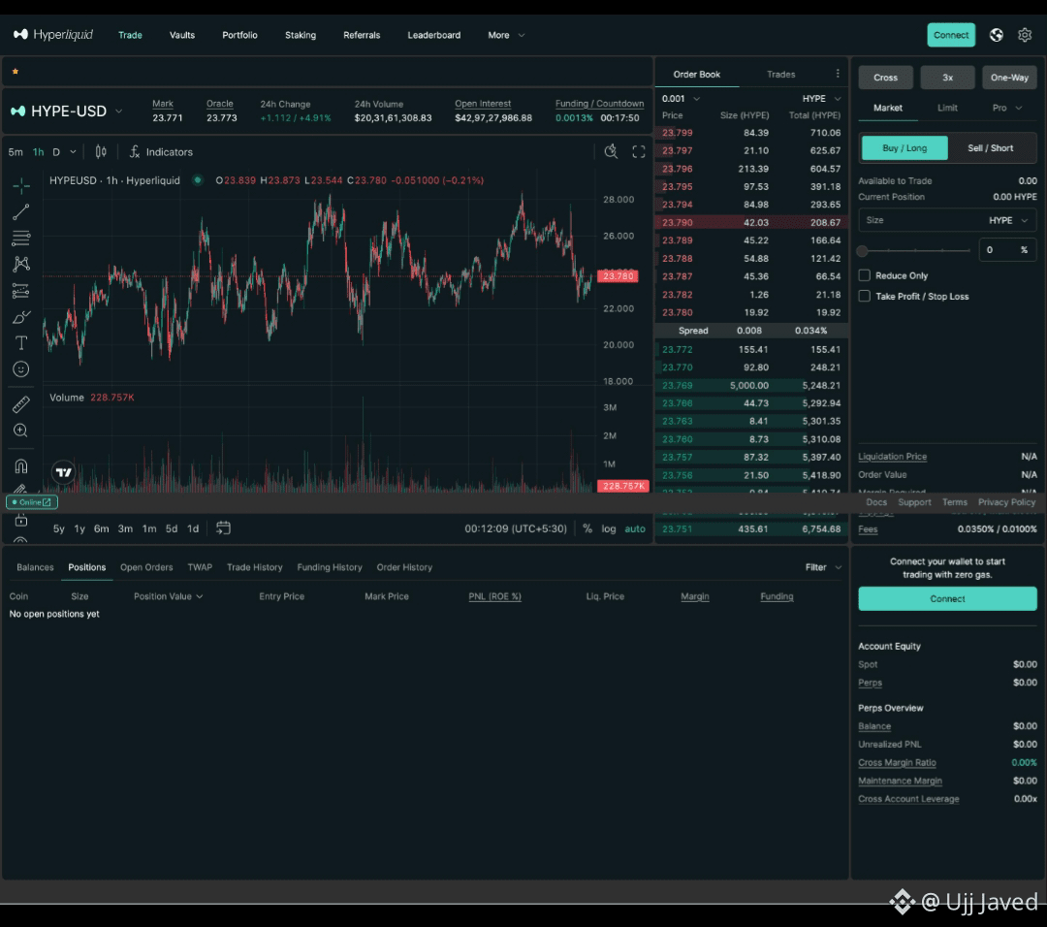Viewport: 1047px width, 927px height.
Task: Click the One-Way position mode button
Action: point(1009,78)
